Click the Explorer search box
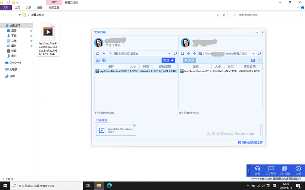 click(x=266, y=15)
